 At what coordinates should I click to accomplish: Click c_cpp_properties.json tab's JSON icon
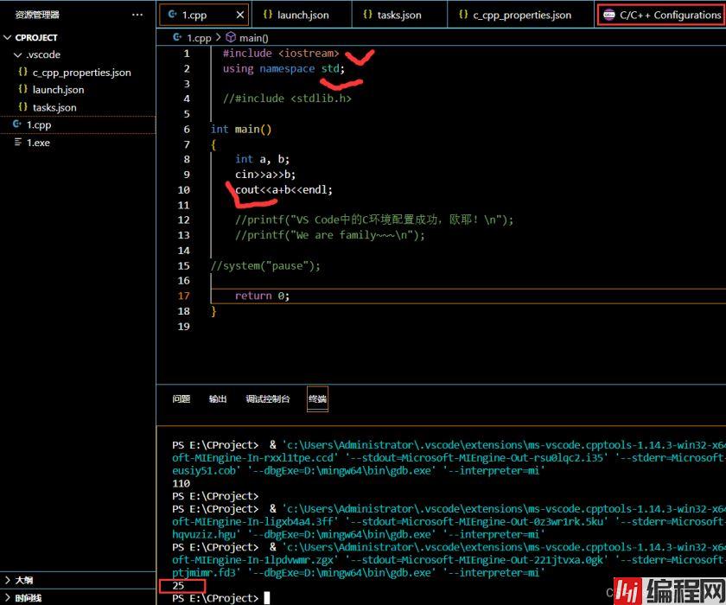click(x=463, y=15)
